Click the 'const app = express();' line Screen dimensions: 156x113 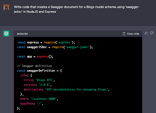pos(35,57)
